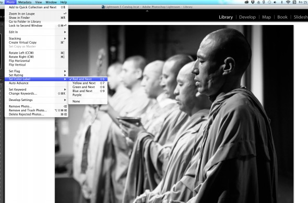Screen dimensions: 308x203
Task: Apply Green and Next color label
Action: pyautogui.click(x=88, y=87)
